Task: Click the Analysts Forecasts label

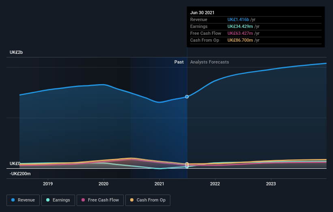Action: (210, 62)
